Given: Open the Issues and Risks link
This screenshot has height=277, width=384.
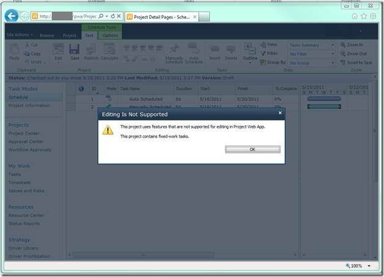Looking at the screenshot, I should pyautogui.click(x=26, y=191).
